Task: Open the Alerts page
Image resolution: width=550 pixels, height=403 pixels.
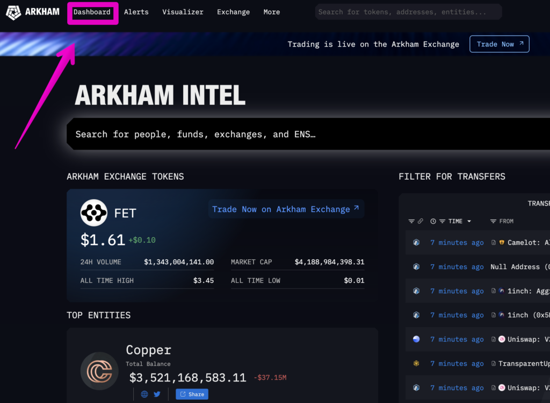Action: (136, 12)
